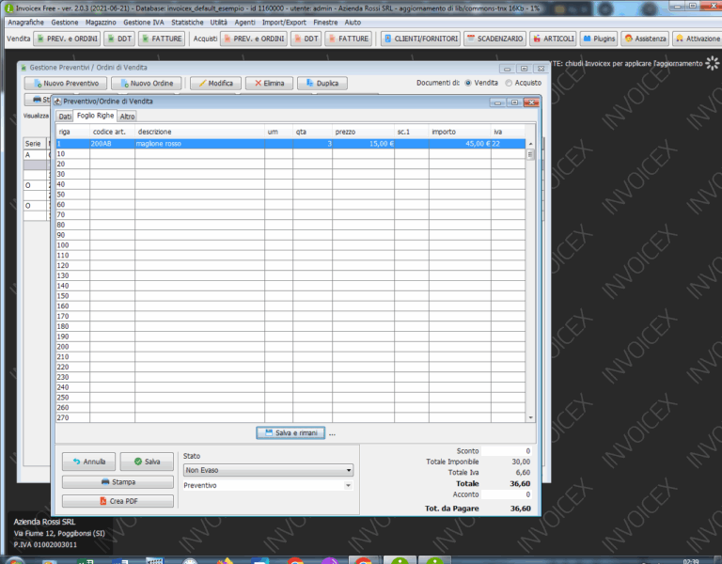The height and width of the screenshot is (564, 722).
Task: Select row 100 in the rows sheet
Action: click(x=290, y=245)
